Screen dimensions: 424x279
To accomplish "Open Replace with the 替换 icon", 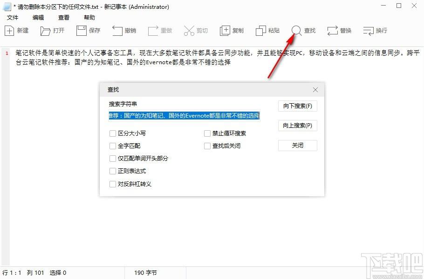I will (x=333, y=31).
